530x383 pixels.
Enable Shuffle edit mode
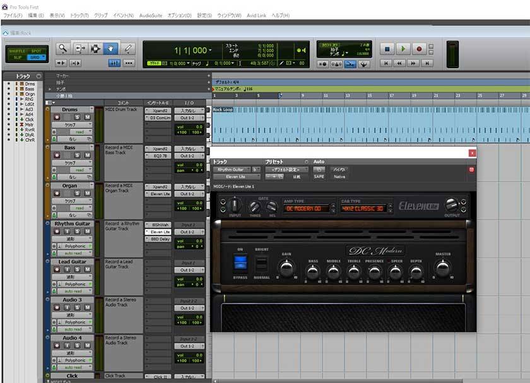coord(17,51)
